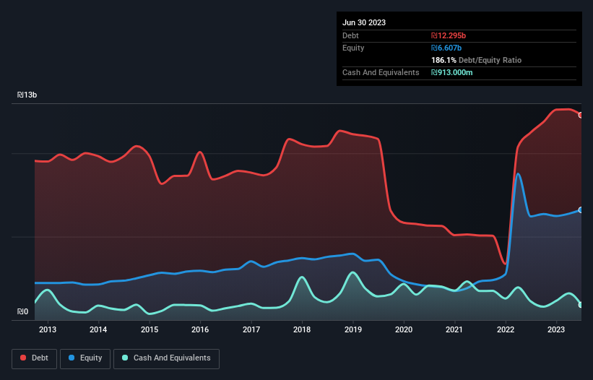Image resolution: width=593 pixels, height=380 pixels.
Task: Click the 2017 x-axis label
Action: [251, 329]
